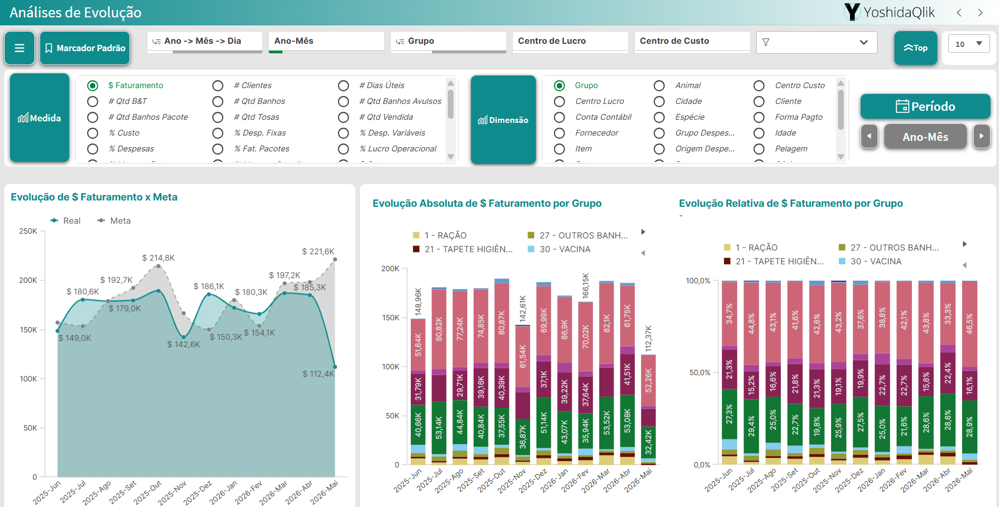The image size is (999, 507).
Task: Click the Marcador Padrão bookmark button
Action: click(85, 48)
